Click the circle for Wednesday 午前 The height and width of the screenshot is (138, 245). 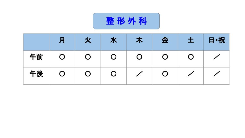point(114,57)
